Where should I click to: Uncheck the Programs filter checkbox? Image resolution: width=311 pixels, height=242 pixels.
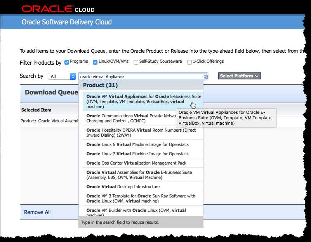click(x=67, y=62)
